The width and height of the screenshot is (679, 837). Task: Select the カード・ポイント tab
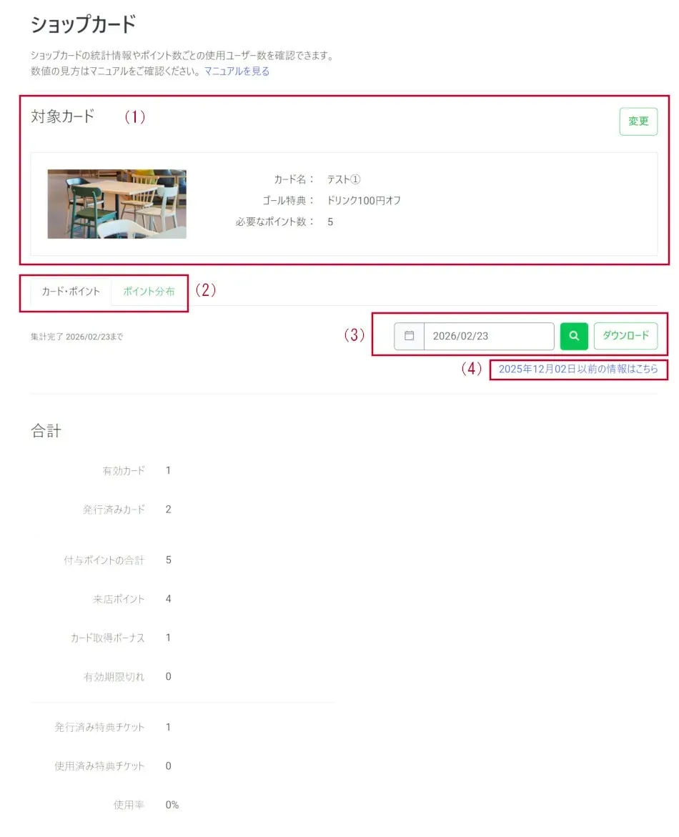(x=71, y=292)
